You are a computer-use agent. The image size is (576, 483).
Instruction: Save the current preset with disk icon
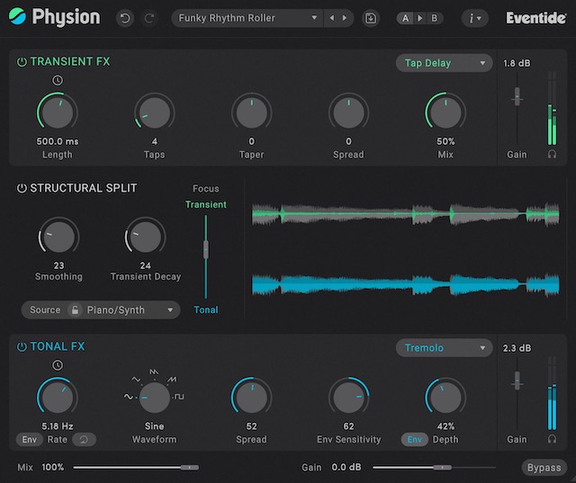(371, 18)
